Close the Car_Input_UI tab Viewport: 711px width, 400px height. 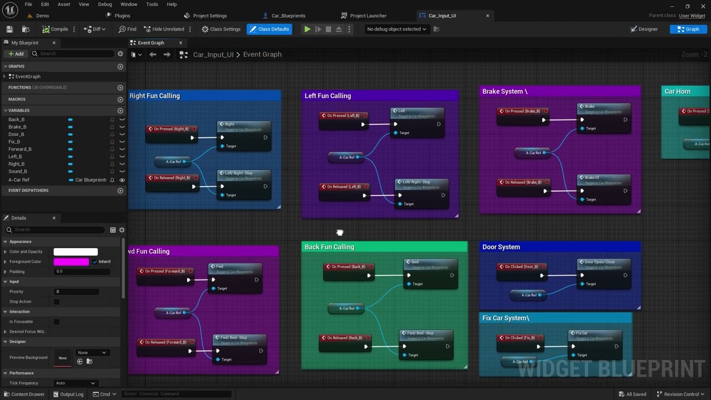click(x=488, y=16)
